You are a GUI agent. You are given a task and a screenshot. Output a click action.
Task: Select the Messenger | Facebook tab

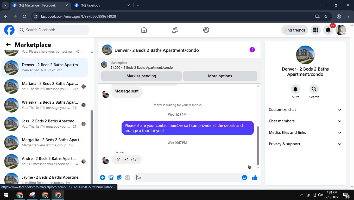(40, 5)
